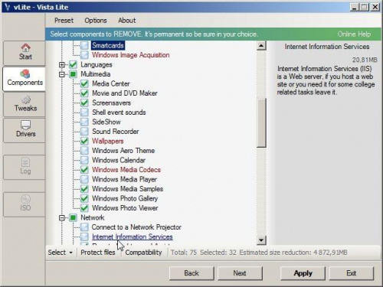Check the Sound Recorder checkbox
This screenshot has height=287, width=383.
[84, 132]
